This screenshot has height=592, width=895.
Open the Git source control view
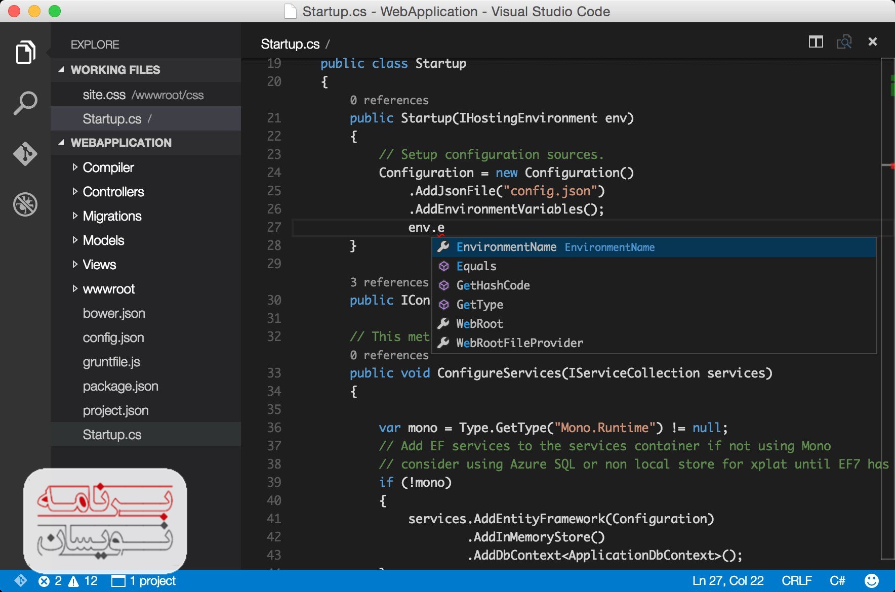click(25, 153)
